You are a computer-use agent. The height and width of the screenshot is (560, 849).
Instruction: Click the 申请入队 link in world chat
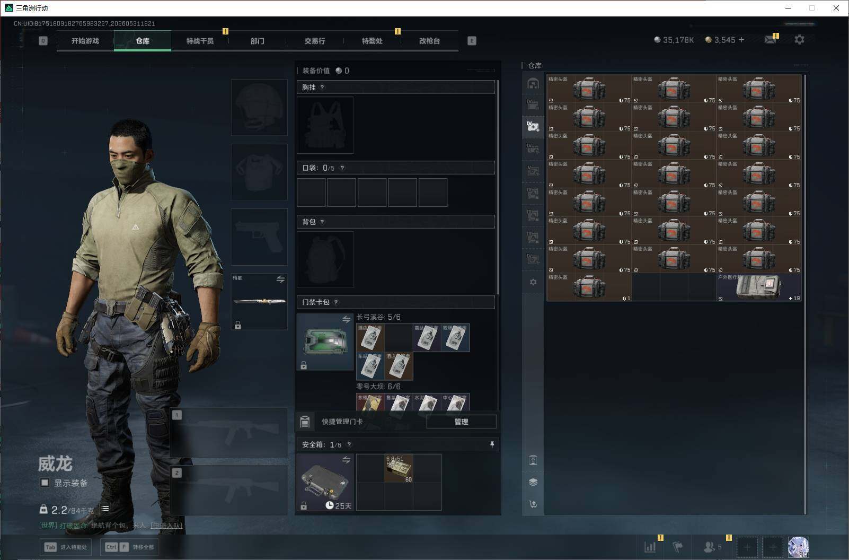coord(166,526)
